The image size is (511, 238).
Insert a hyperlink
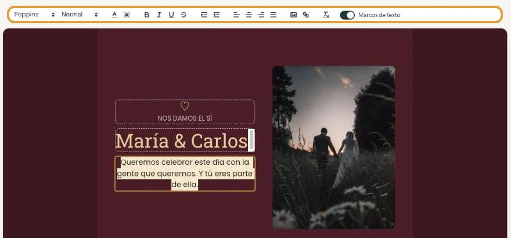click(x=305, y=15)
